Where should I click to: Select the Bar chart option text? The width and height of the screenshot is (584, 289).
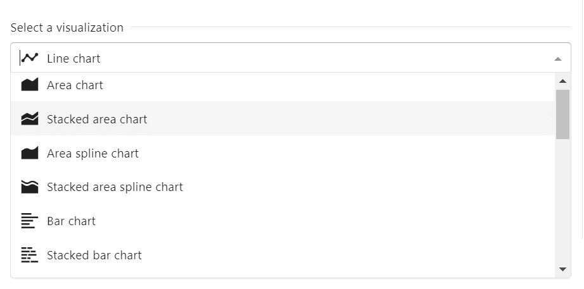71,221
